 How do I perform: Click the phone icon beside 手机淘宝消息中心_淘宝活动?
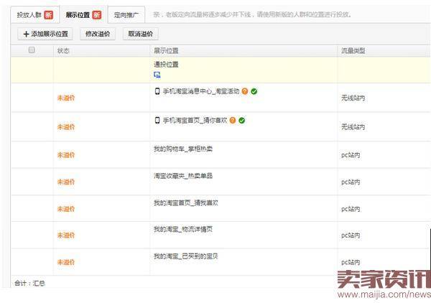tap(157, 91)
